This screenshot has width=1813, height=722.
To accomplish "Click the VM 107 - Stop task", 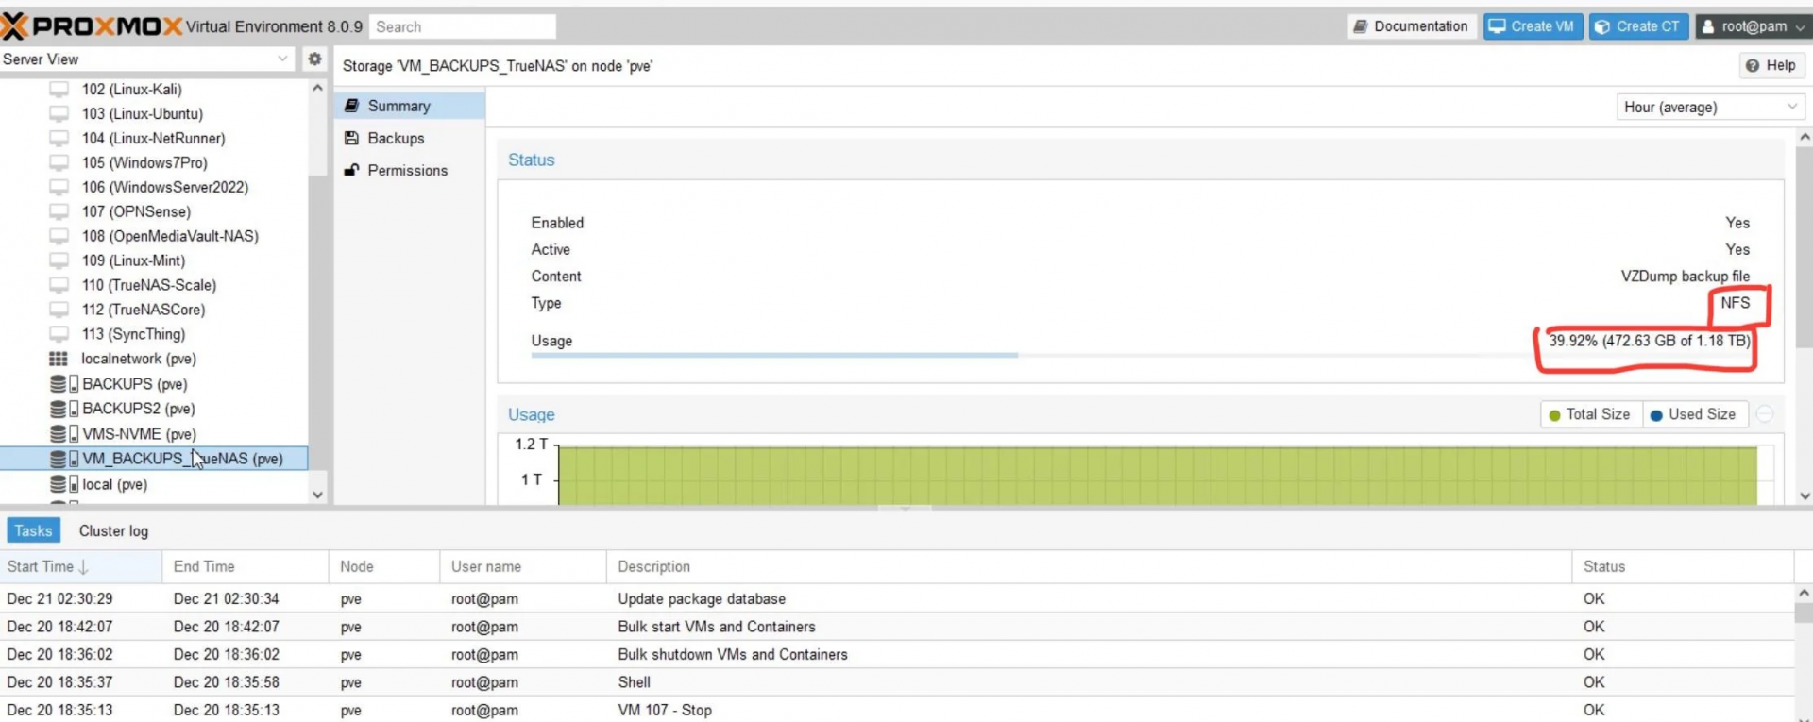I will (897, 710).
